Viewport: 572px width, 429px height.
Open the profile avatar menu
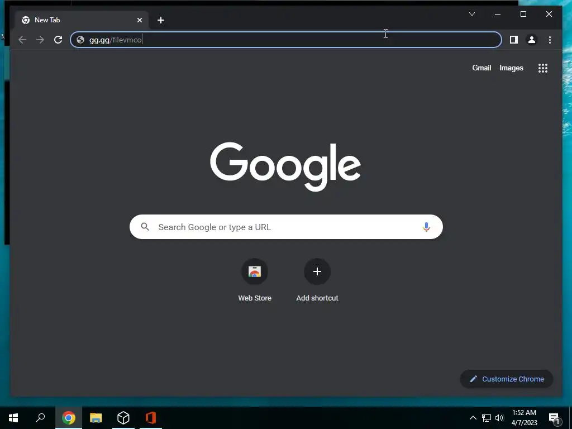(532, 40)
